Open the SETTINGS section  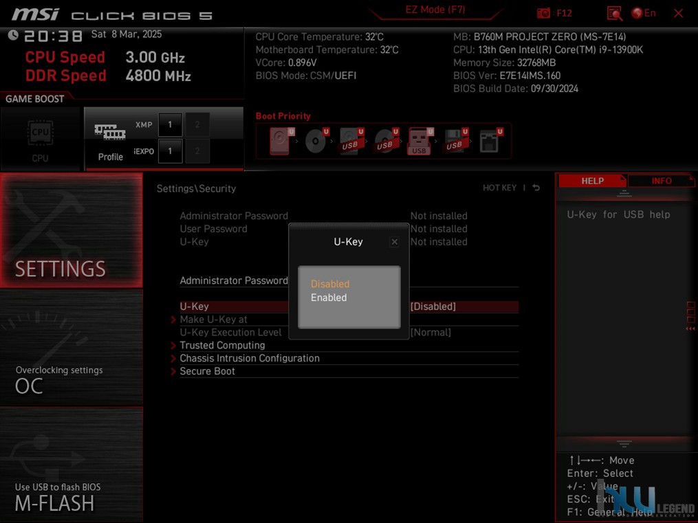pyautogui.click(x=72, y=230)
